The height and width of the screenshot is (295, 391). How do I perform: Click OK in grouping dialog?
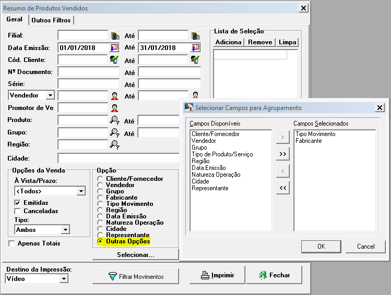(x=321, y=246)
